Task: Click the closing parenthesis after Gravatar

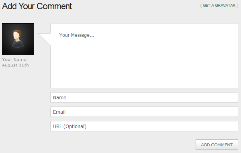Action: (237, 6)
